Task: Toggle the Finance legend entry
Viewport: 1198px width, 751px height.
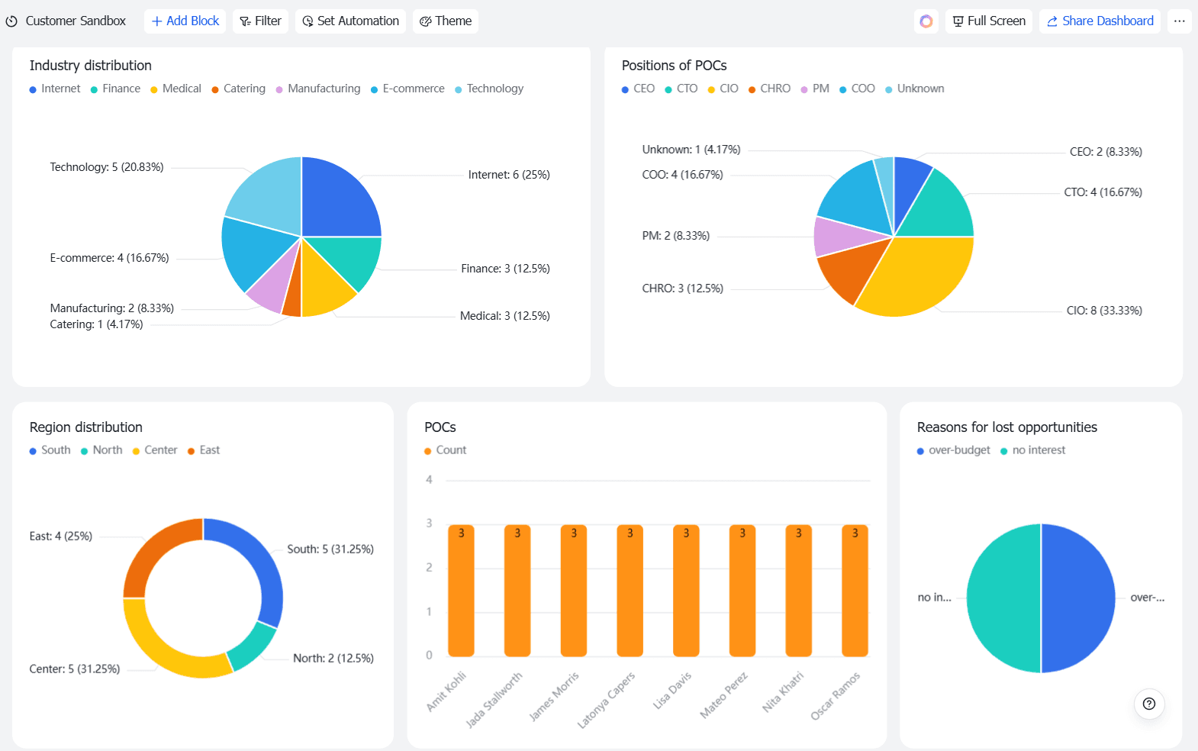Action: [x=115, y=89]
